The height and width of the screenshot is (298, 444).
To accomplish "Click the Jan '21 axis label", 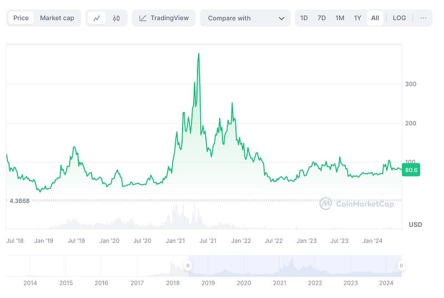I will coord(175,240).
